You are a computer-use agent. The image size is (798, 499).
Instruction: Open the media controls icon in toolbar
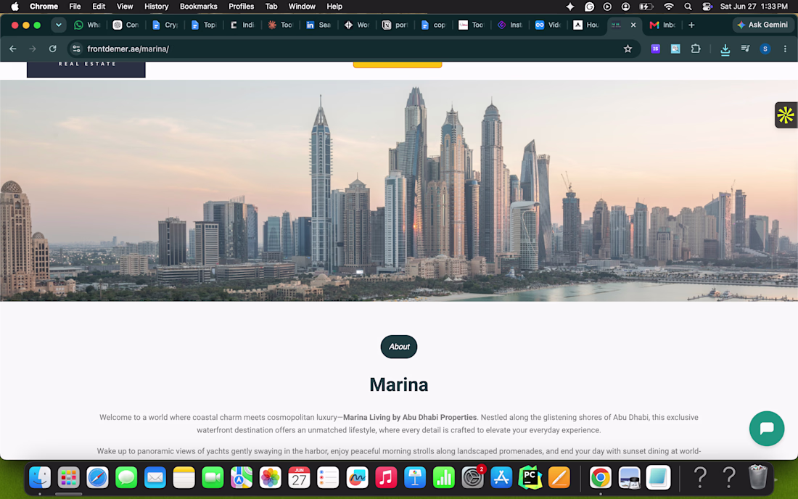(745, 49)
